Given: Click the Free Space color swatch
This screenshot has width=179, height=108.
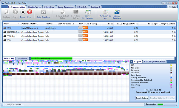Looking at the screenshot, I should point(171,75).
